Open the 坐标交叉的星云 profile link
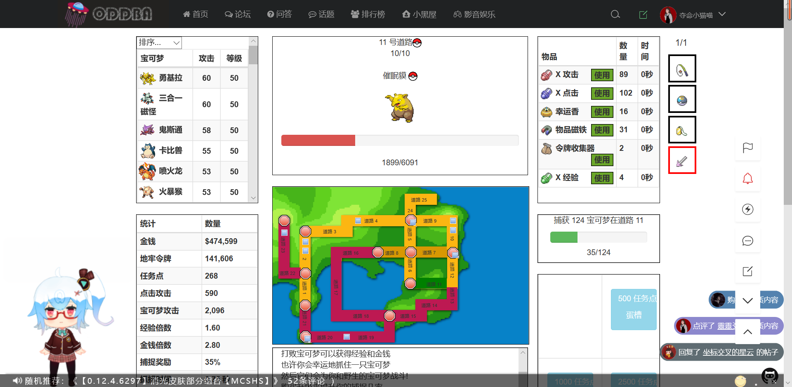The image size is (792, 387). (x=728, y=352)
